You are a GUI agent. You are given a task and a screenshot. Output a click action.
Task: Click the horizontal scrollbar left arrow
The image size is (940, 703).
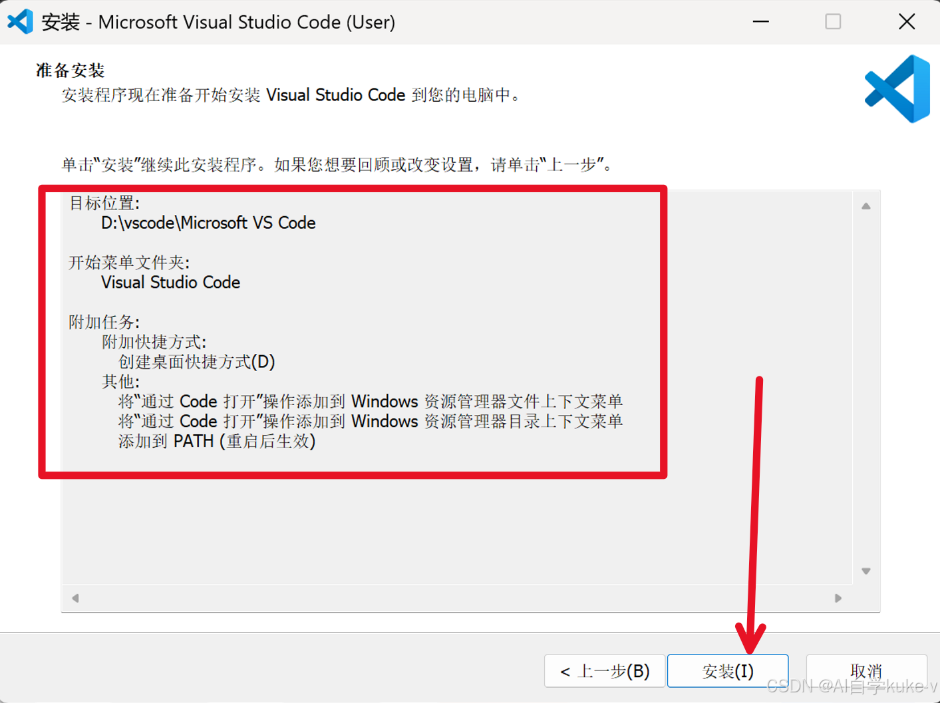tap(76, 598)
